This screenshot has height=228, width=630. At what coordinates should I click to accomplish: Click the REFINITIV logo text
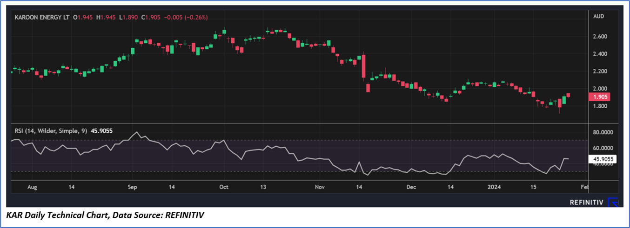coord(587,202)
